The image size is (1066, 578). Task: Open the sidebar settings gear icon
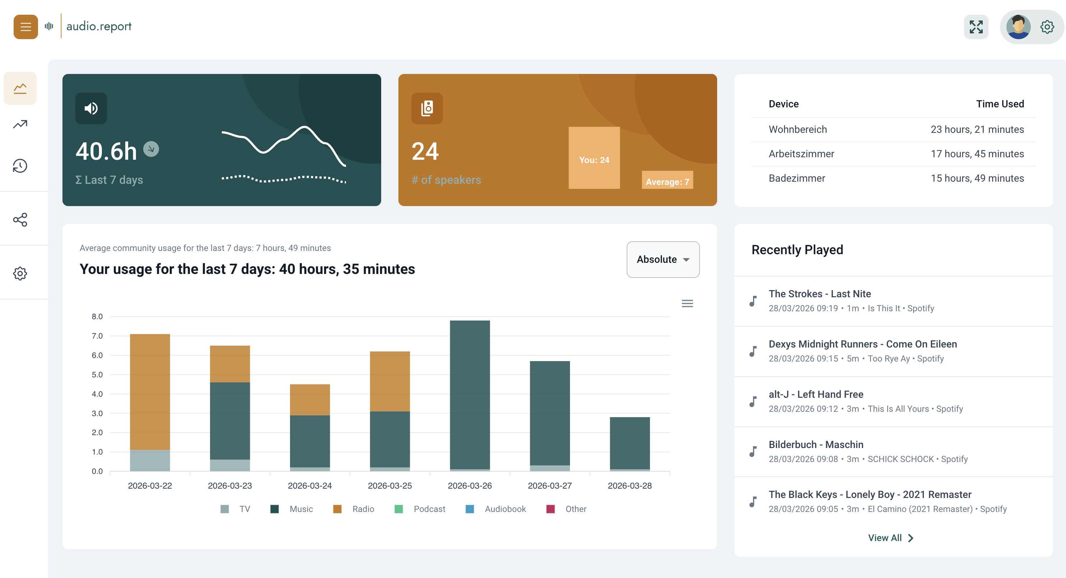point(20,273)
